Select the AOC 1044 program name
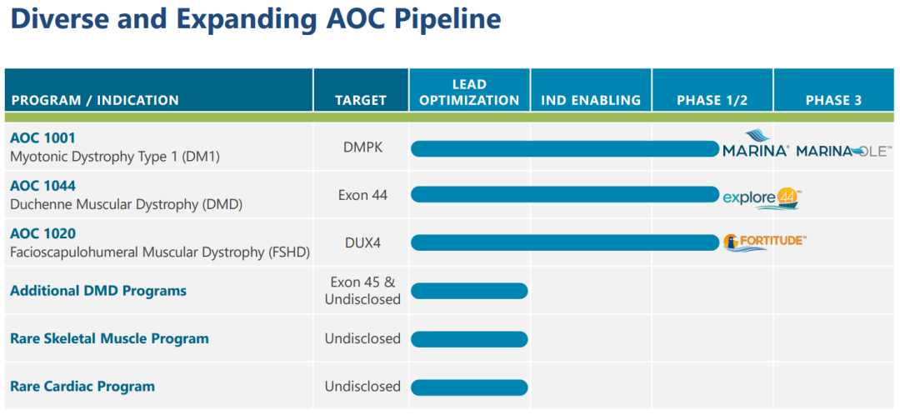This screenshot has width=900, height=415. [42, 186]
